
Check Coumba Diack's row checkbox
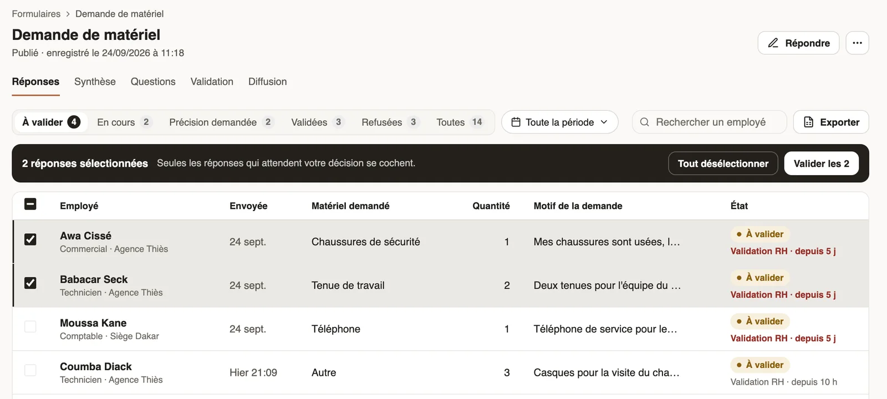(x=30, y=370)
